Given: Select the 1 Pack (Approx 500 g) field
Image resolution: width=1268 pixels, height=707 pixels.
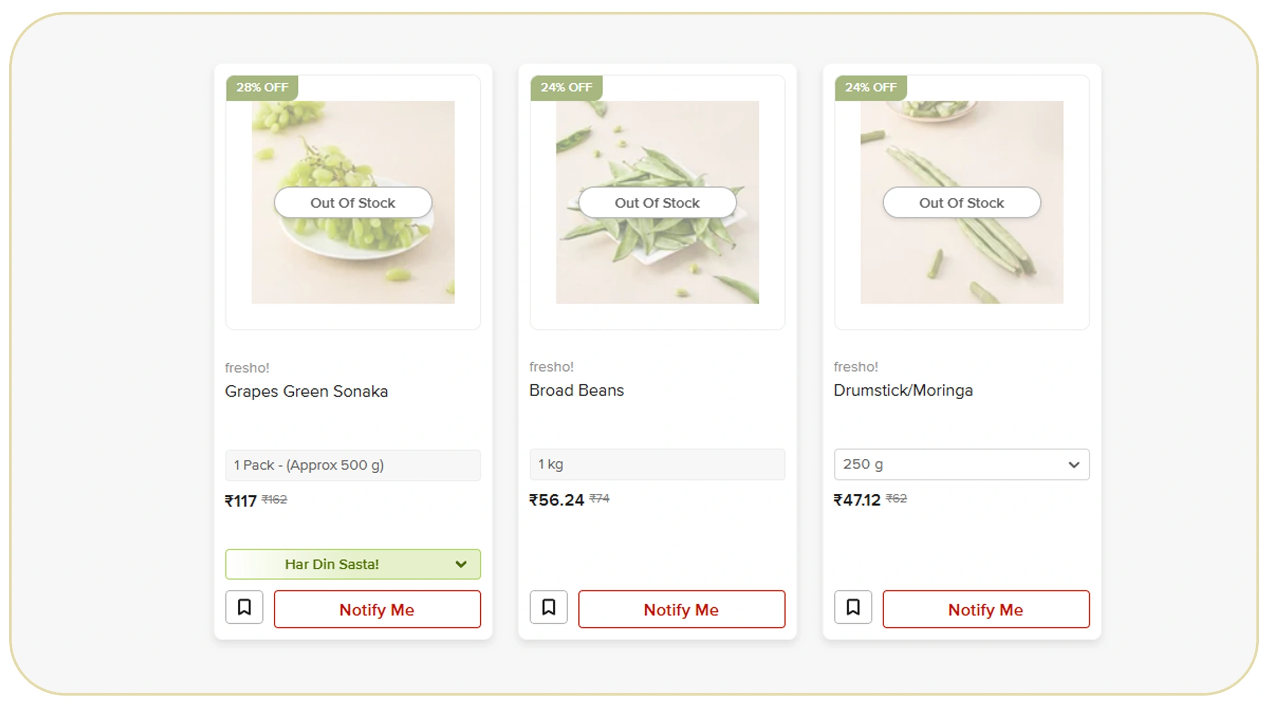Looking at the screenshot, I should click(x=353, y=465).
